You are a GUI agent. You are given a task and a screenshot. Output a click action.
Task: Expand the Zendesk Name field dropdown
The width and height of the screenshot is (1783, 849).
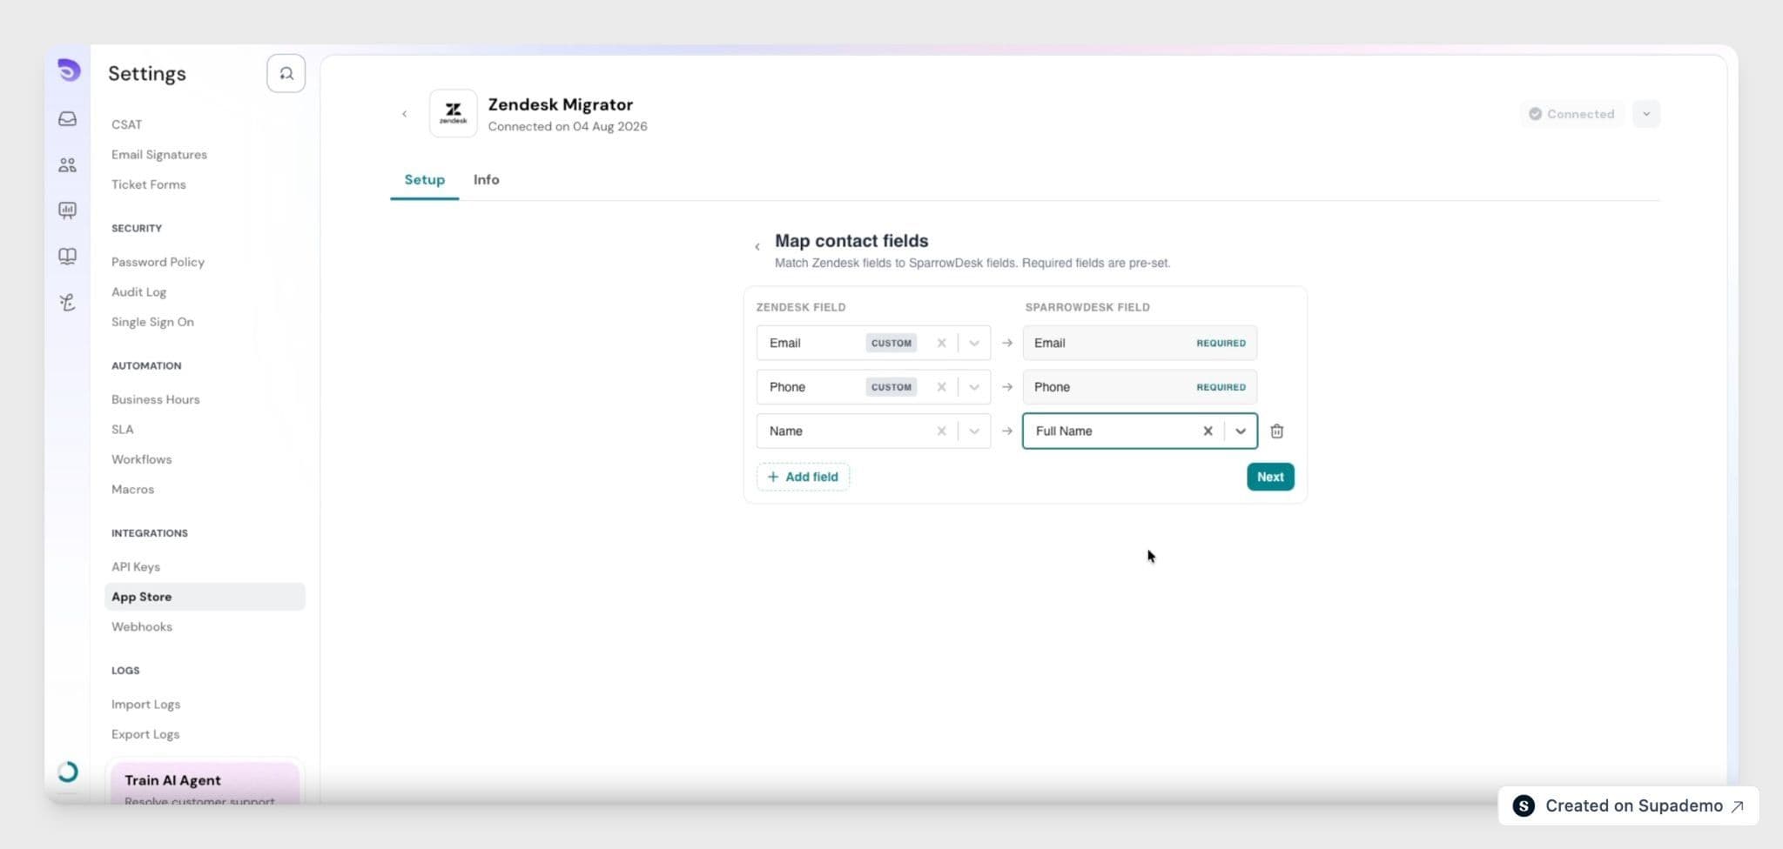coord(974,431)
